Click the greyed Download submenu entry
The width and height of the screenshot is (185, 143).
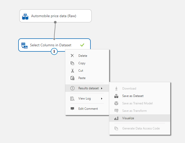coord(140,89)
